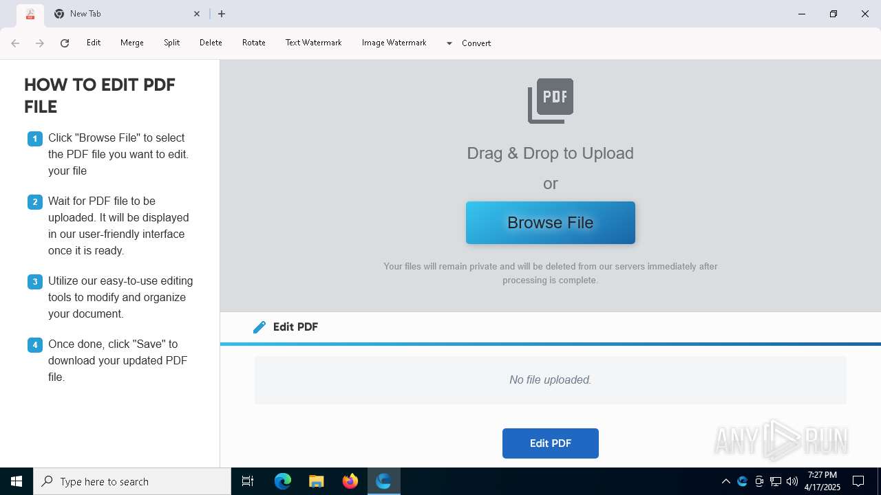Launch Firefox from taskbar
Image resolution: width=881 pixels, height=495 pixels.
click(350, 481)
